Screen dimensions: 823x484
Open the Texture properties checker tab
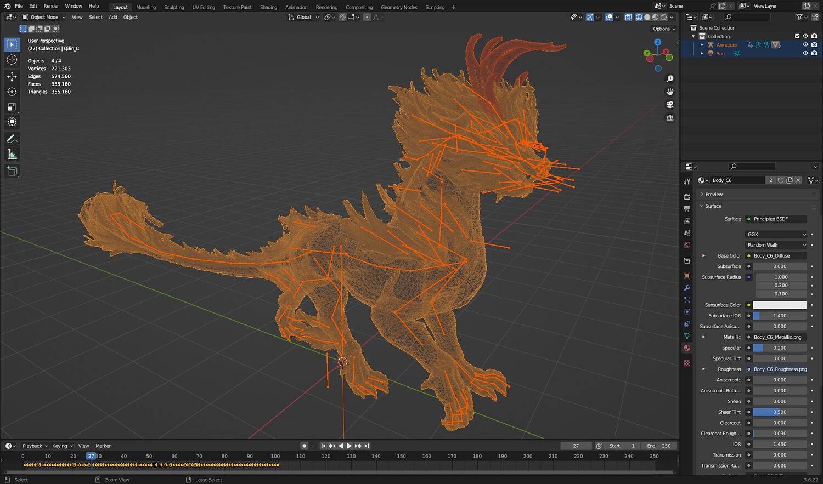687,363
